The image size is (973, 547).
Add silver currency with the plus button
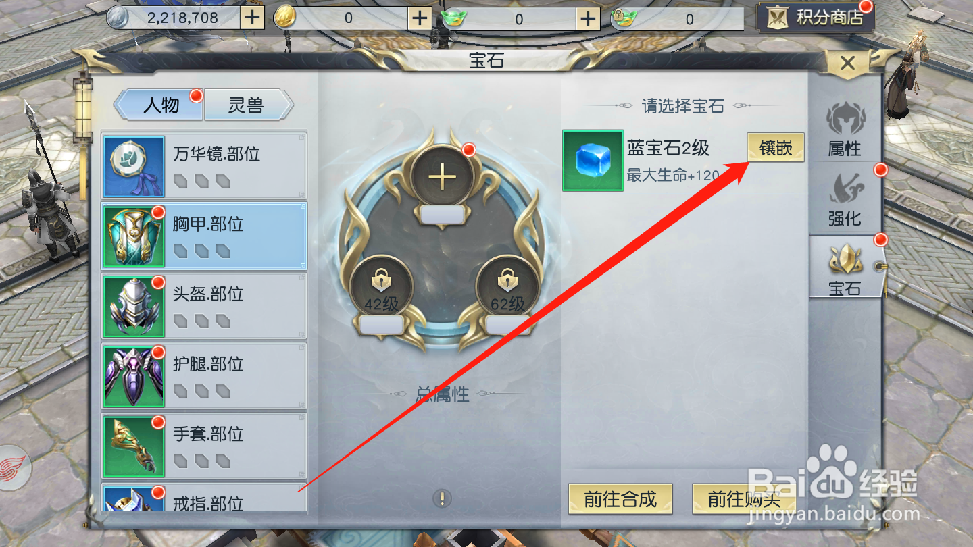252,18
